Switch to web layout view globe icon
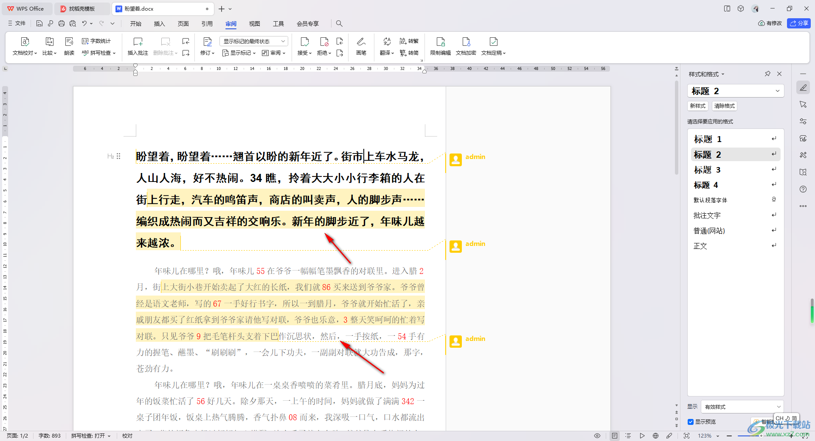 pyautogui.click(x=656, y=436)
